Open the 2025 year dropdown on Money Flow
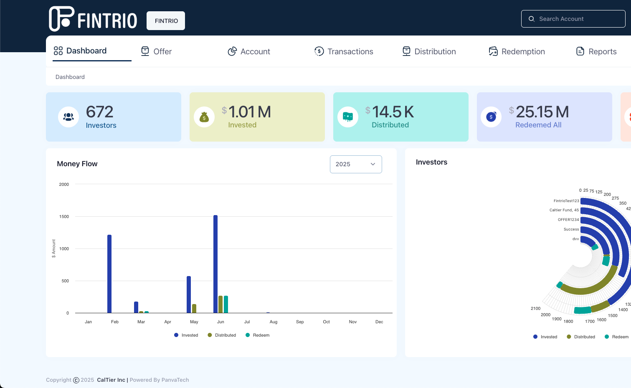 coord(356,164)
